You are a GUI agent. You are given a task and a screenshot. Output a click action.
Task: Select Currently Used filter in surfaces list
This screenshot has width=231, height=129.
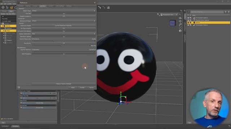click(8, 21)
